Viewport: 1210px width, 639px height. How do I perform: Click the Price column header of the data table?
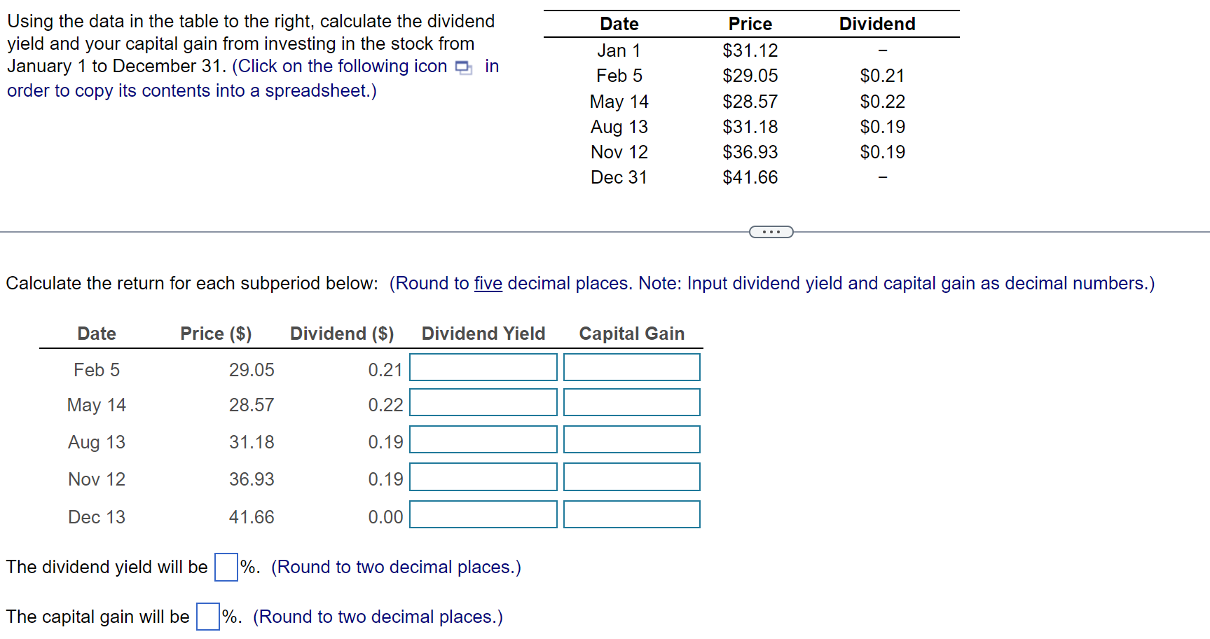749,23
